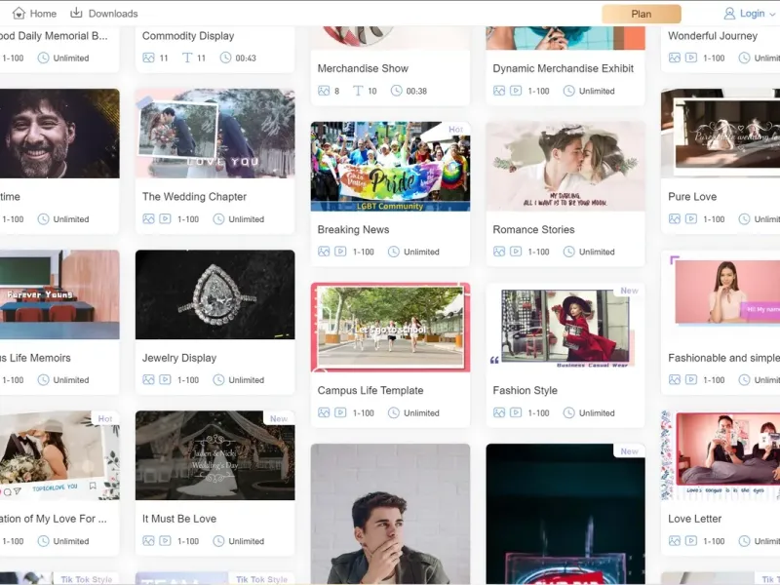Click the clock icon under Breaking News

click(394, 252)
